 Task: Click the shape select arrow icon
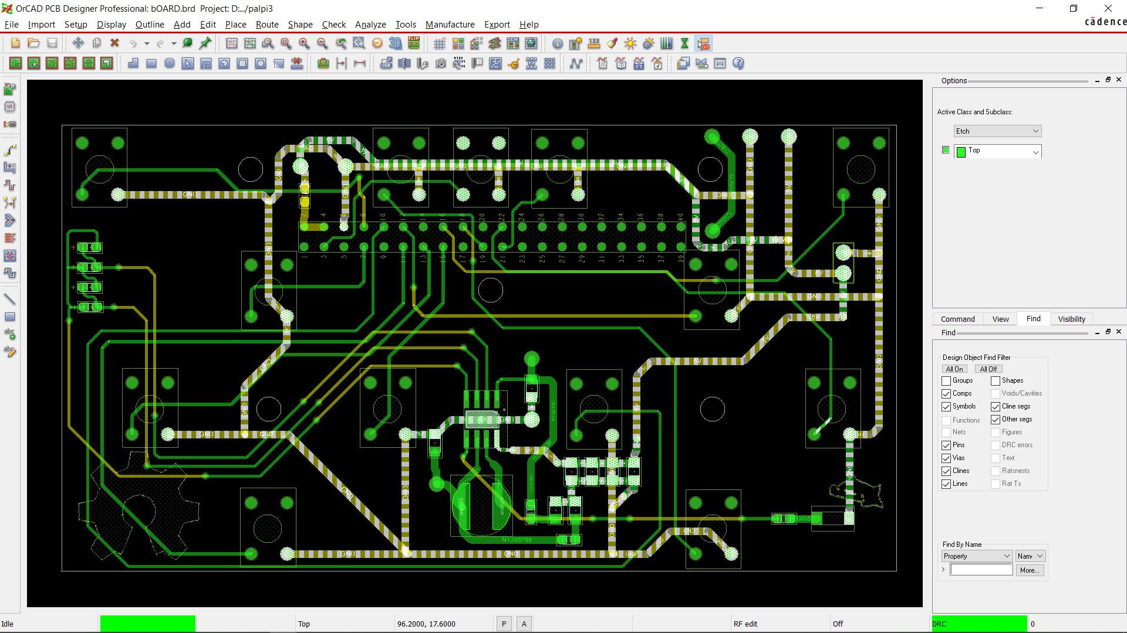pos(188,63)
